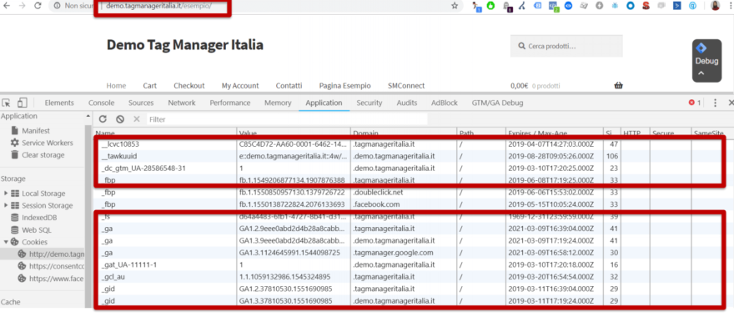Image resolution: width=734 pixels, height=327 pixels.
Task: Open the Cart navigation link
Action: (150, 86)
